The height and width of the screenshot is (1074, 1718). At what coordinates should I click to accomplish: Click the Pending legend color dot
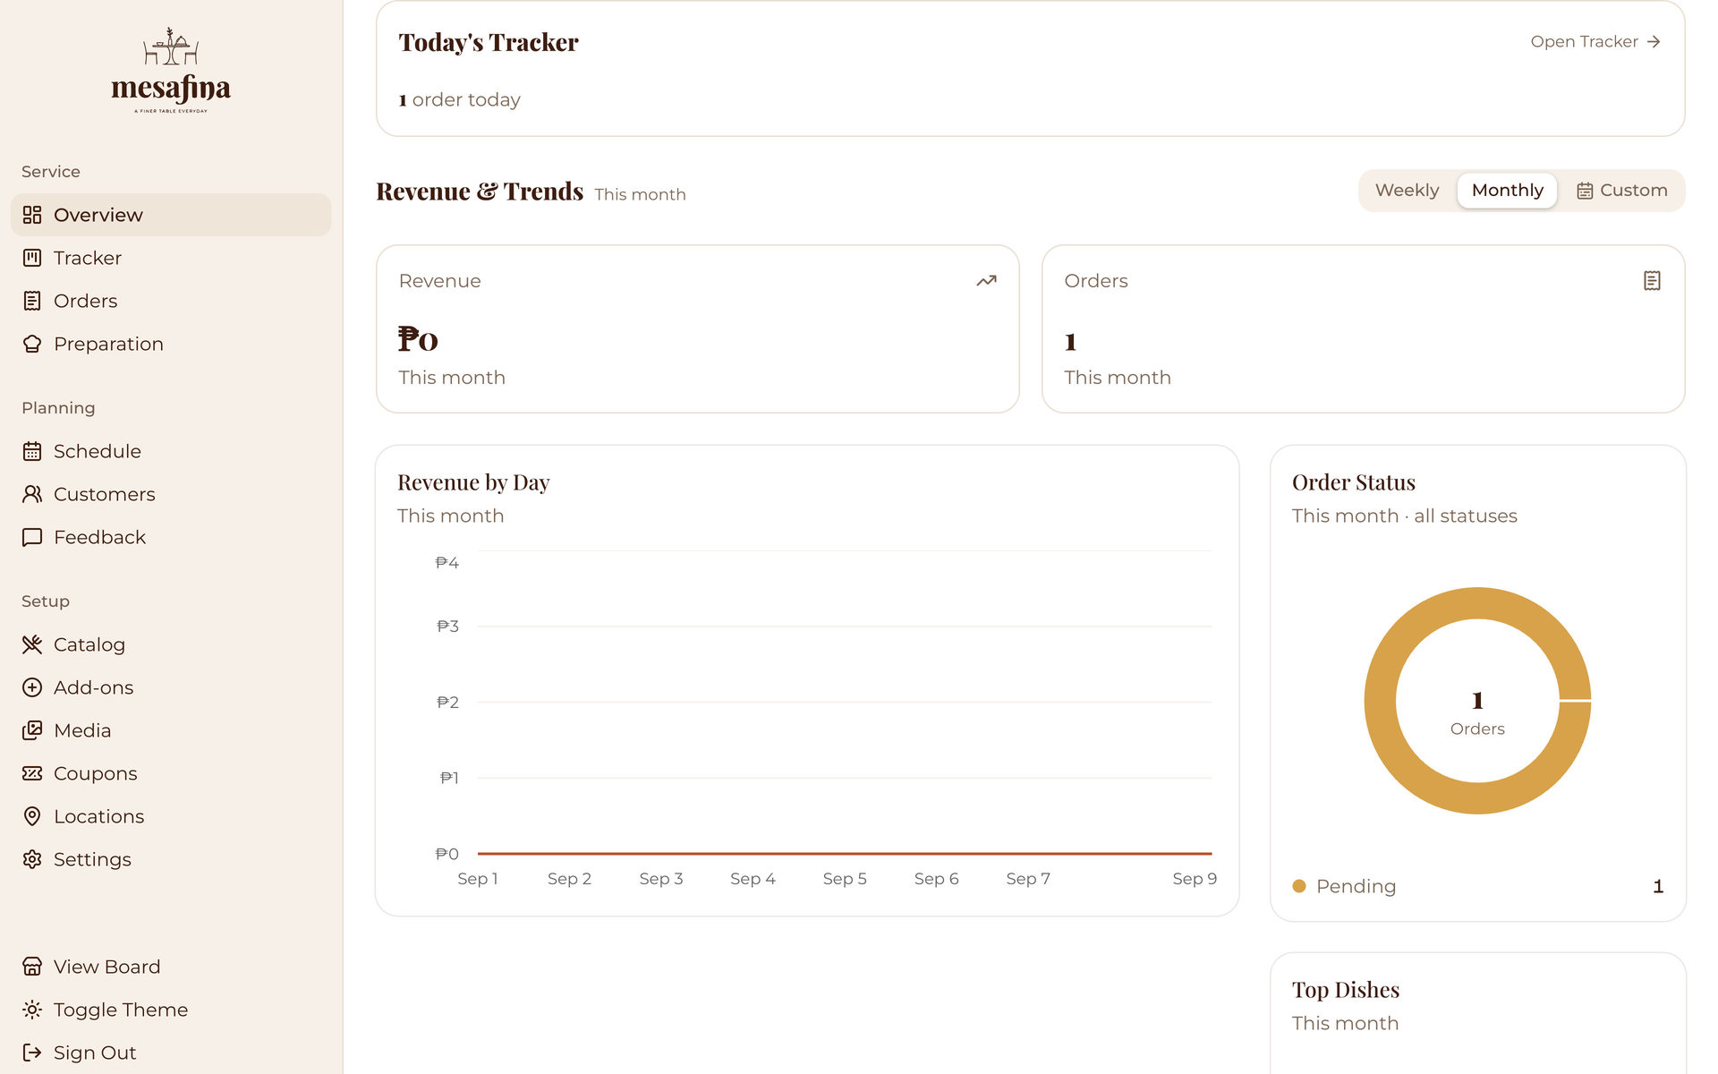pos(1299,886)
